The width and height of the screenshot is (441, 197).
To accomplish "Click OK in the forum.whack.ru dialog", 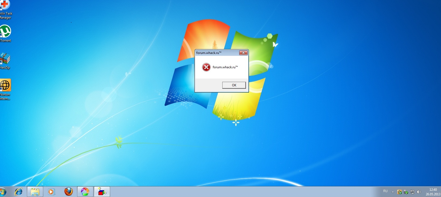I will point(234,85).
